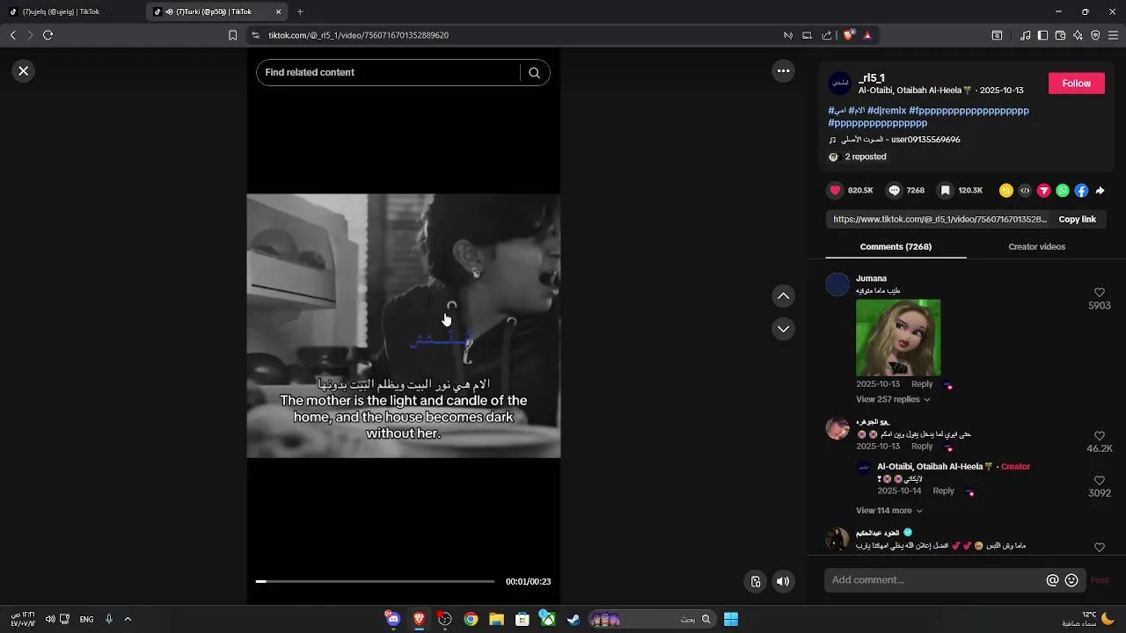1126x633 pixels.
Task: Open the _rl5_1 profile name
Action: [872, 78]
